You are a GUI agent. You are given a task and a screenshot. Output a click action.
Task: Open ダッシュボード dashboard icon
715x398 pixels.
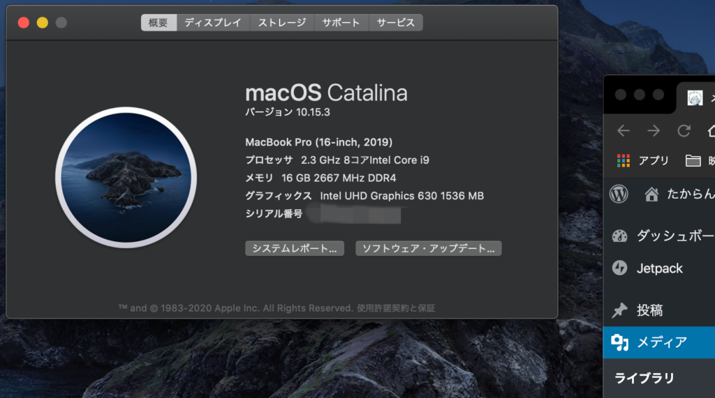tap(620, 236)
